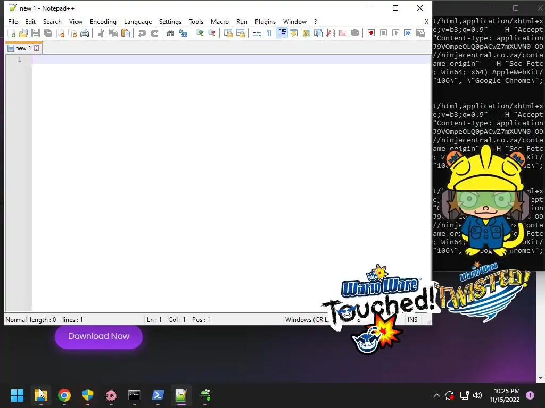Click 'Ln : 1' in the status bar
This screenshot has height=408, width=545.
tap(154, 319)
